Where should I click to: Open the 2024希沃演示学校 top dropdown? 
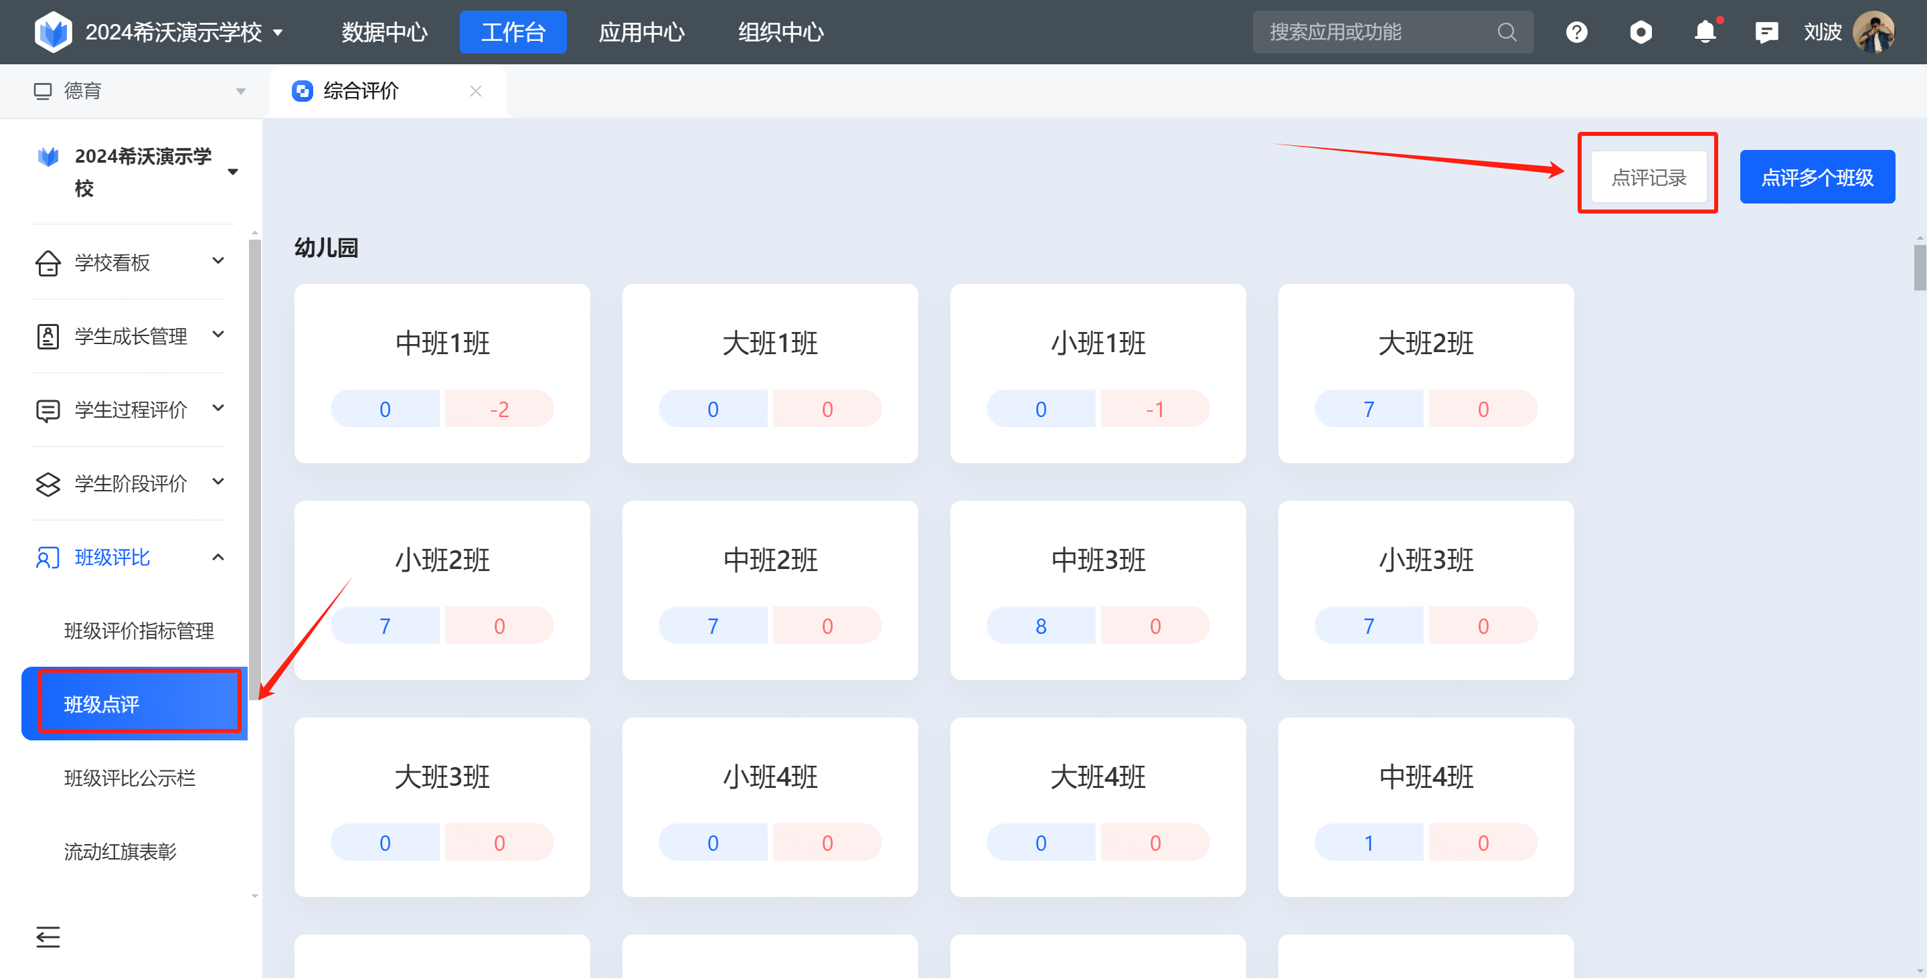(278, 33)
